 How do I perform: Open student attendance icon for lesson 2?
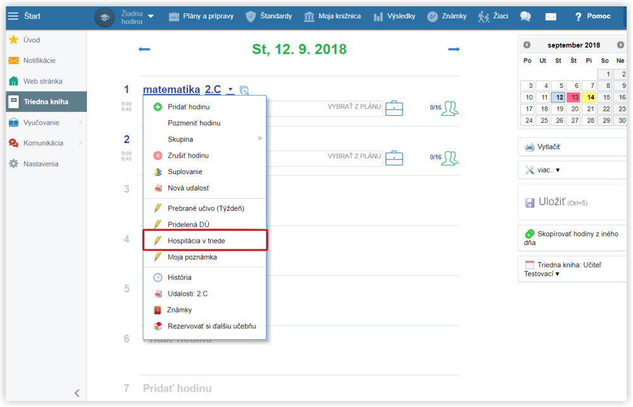click(x=450, y=157)
